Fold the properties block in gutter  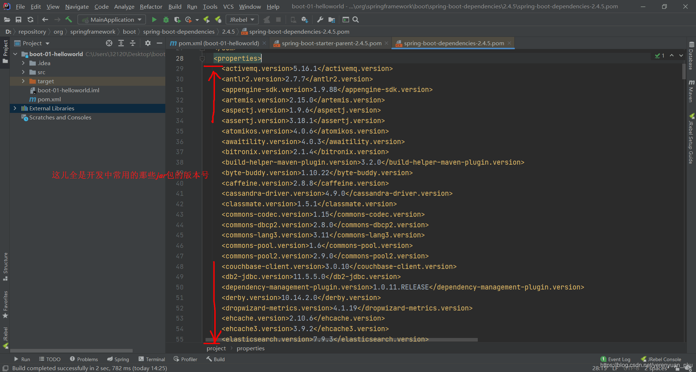202,58
